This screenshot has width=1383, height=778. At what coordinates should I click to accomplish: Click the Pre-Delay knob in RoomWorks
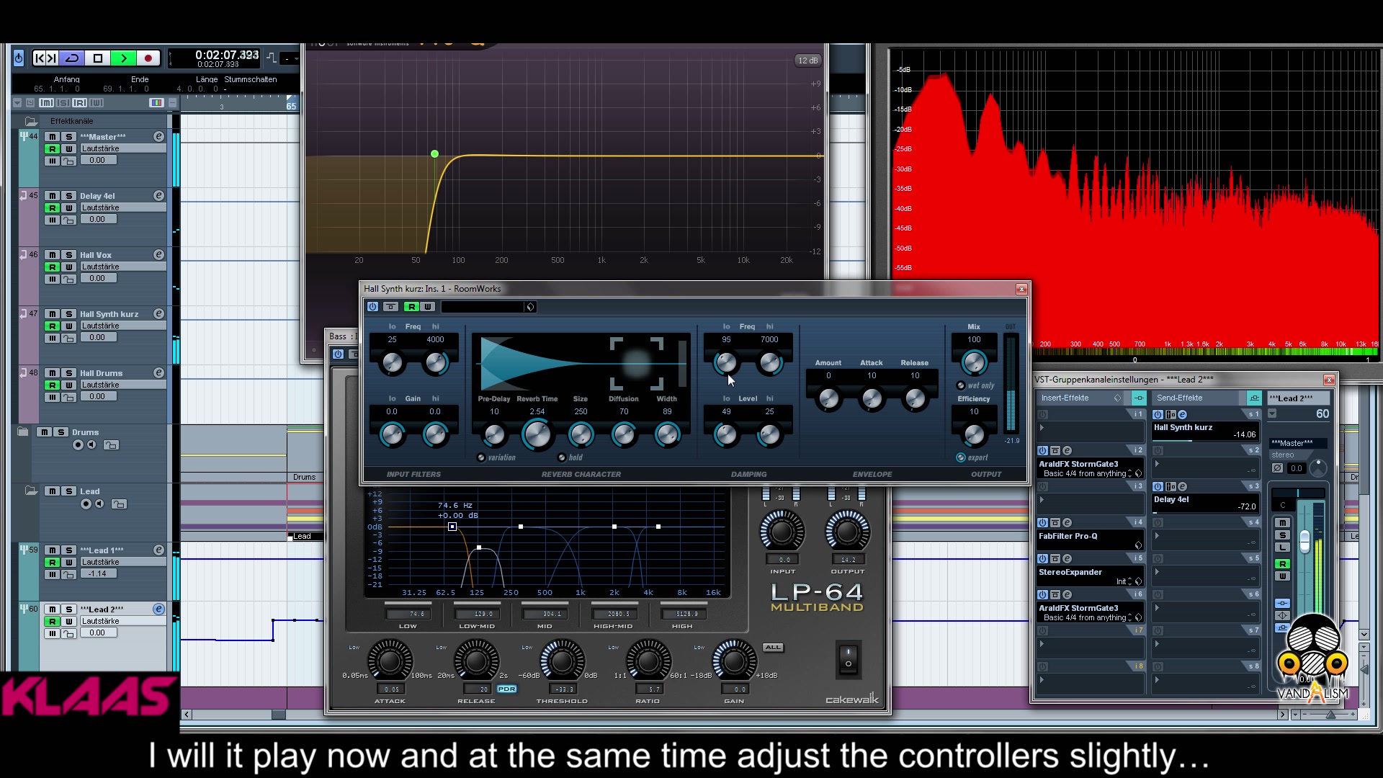494,434
